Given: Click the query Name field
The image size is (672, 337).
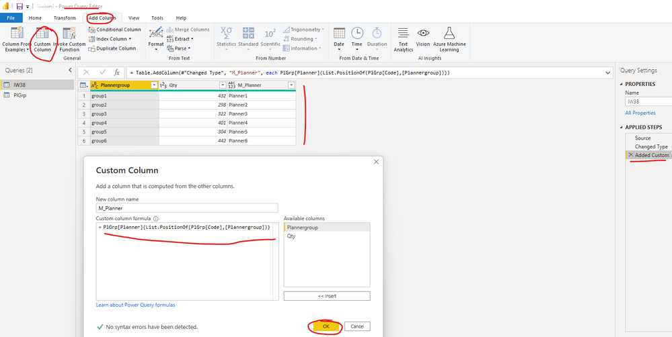Looking at the screenshot, I should click(648, 102).
